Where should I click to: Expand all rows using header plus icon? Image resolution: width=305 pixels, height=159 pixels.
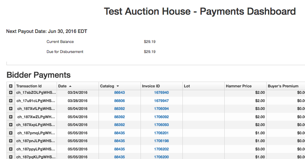(11, 86)
